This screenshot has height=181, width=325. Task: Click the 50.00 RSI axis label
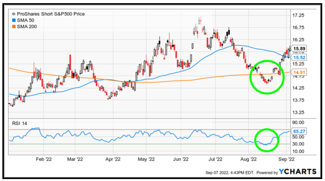pos(298,137)
